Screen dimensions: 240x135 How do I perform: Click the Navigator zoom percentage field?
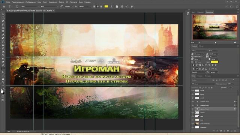pos(193,42)
